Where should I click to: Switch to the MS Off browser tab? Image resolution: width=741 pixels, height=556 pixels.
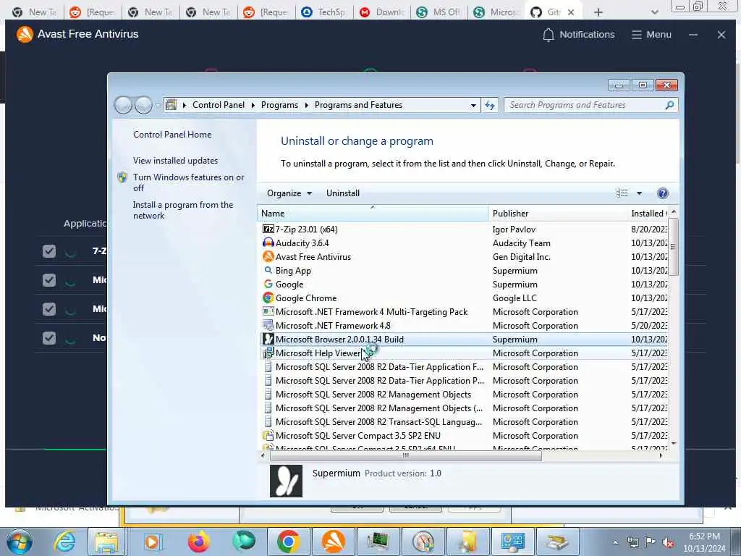click(x=439, y=12)
